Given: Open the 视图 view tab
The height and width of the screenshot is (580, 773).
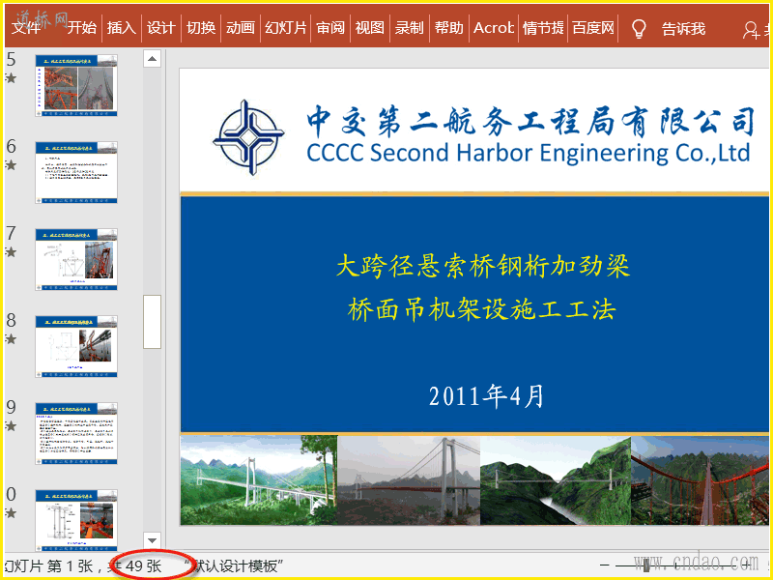Looking at the screenshot, I should click(x=370, y=28).
